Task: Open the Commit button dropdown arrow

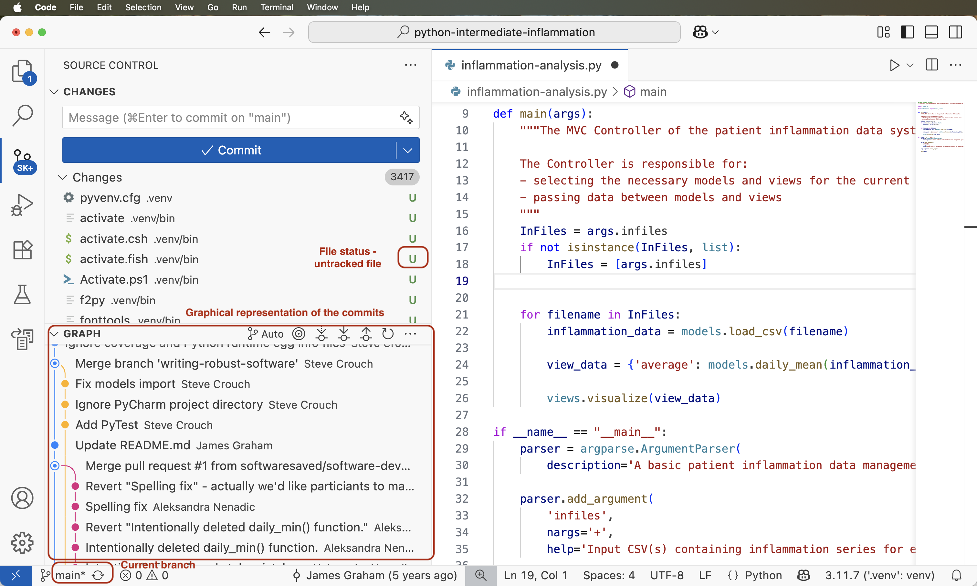Action: 407,150
